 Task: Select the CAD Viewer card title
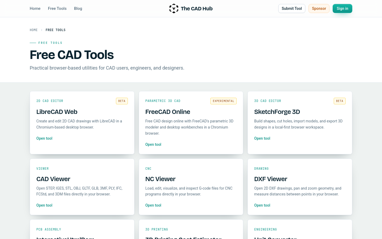[53, 179]
